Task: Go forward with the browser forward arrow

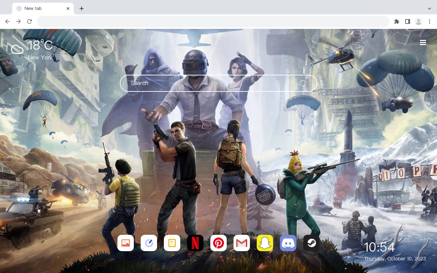Action: (x=18, y=21)
